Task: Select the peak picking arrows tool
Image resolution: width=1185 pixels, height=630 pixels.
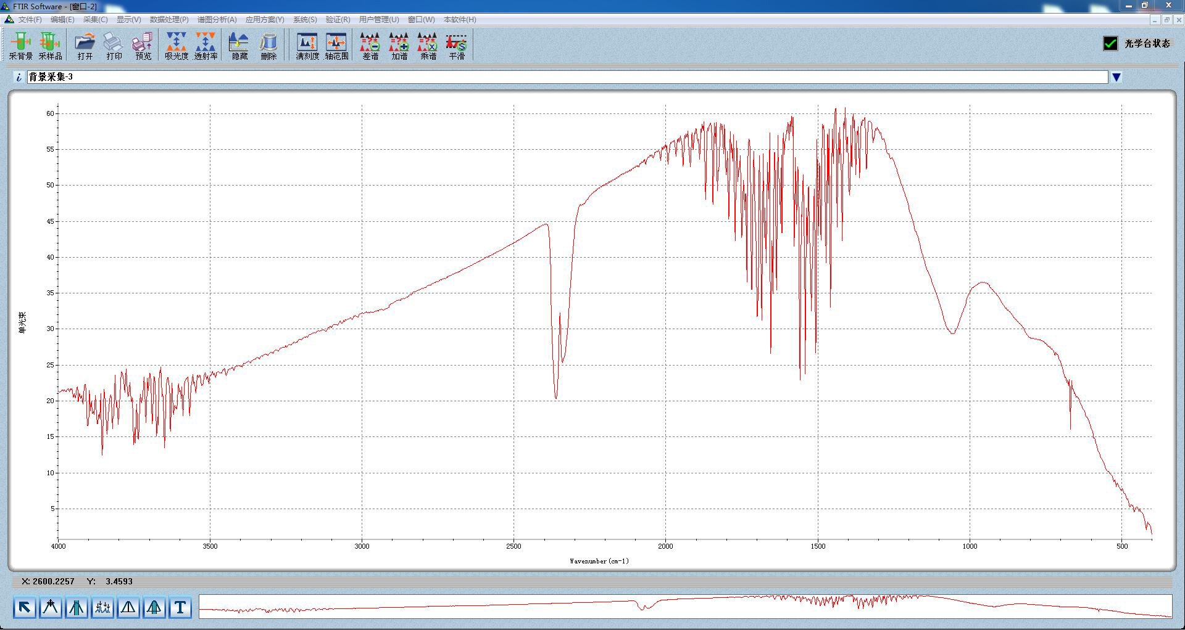Action: pyautogui.click(x=102, y=608)
